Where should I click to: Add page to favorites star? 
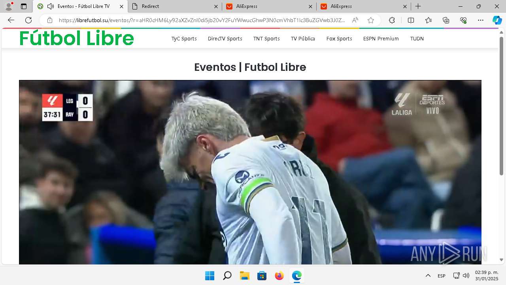[371, 20]
